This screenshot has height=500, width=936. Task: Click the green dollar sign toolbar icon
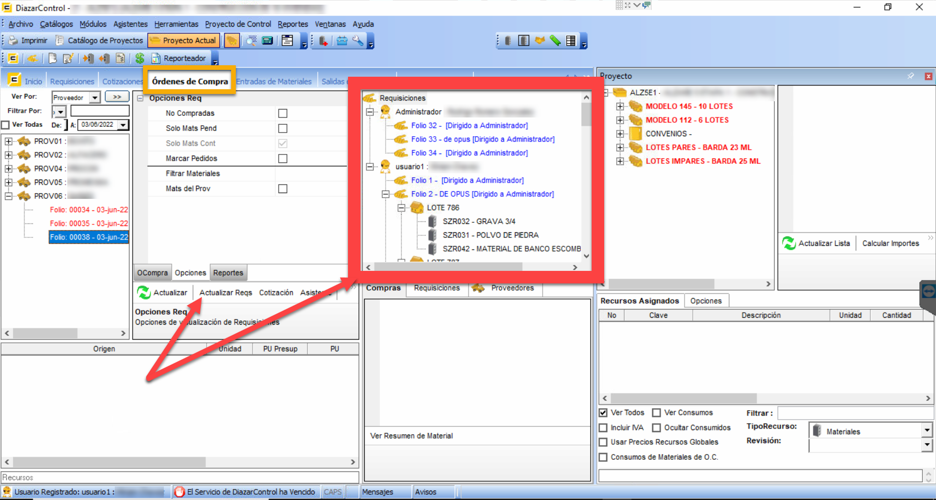pyautogui.click(x=139, y=58)
